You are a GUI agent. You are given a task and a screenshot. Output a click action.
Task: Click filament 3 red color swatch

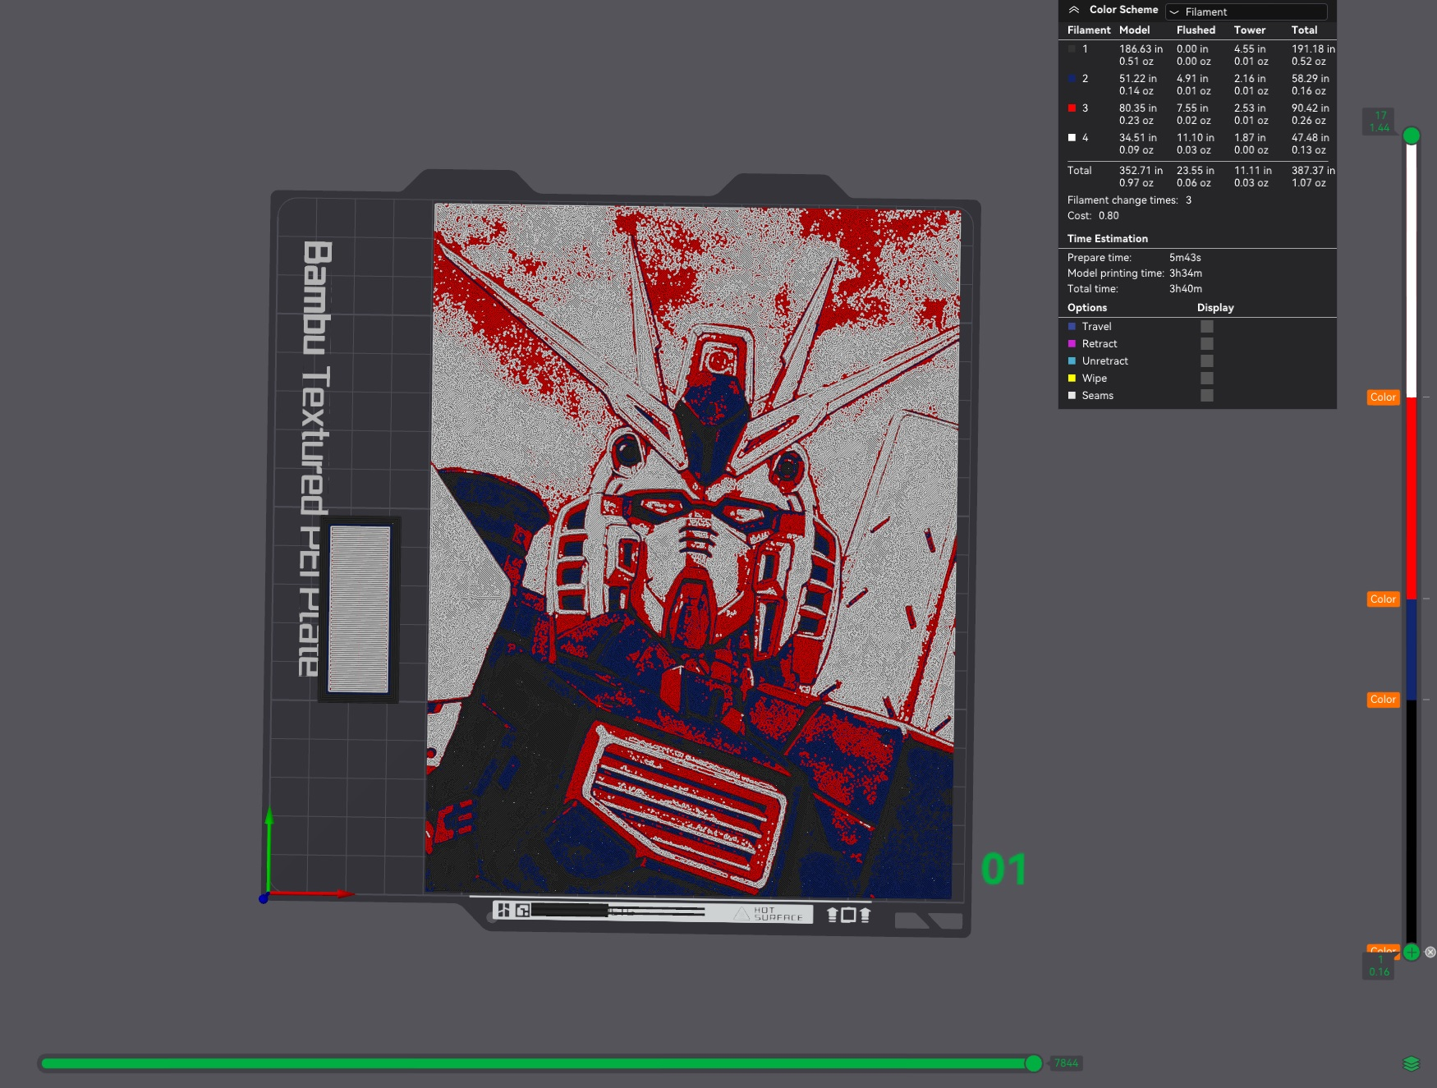[x=1072, y=108]
